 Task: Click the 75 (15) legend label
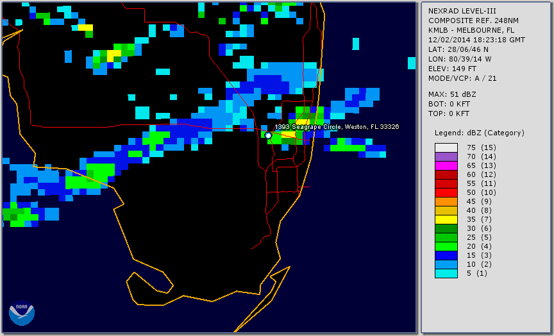tap(481, 147)
